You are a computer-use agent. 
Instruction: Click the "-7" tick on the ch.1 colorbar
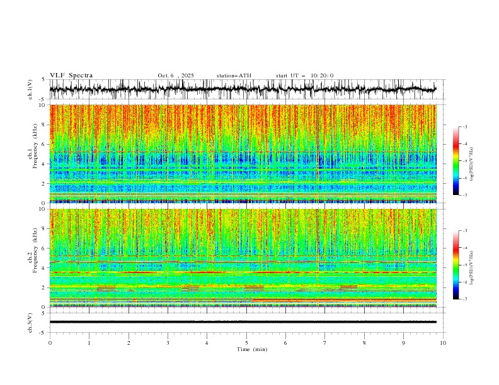click(x=464, y=195)
